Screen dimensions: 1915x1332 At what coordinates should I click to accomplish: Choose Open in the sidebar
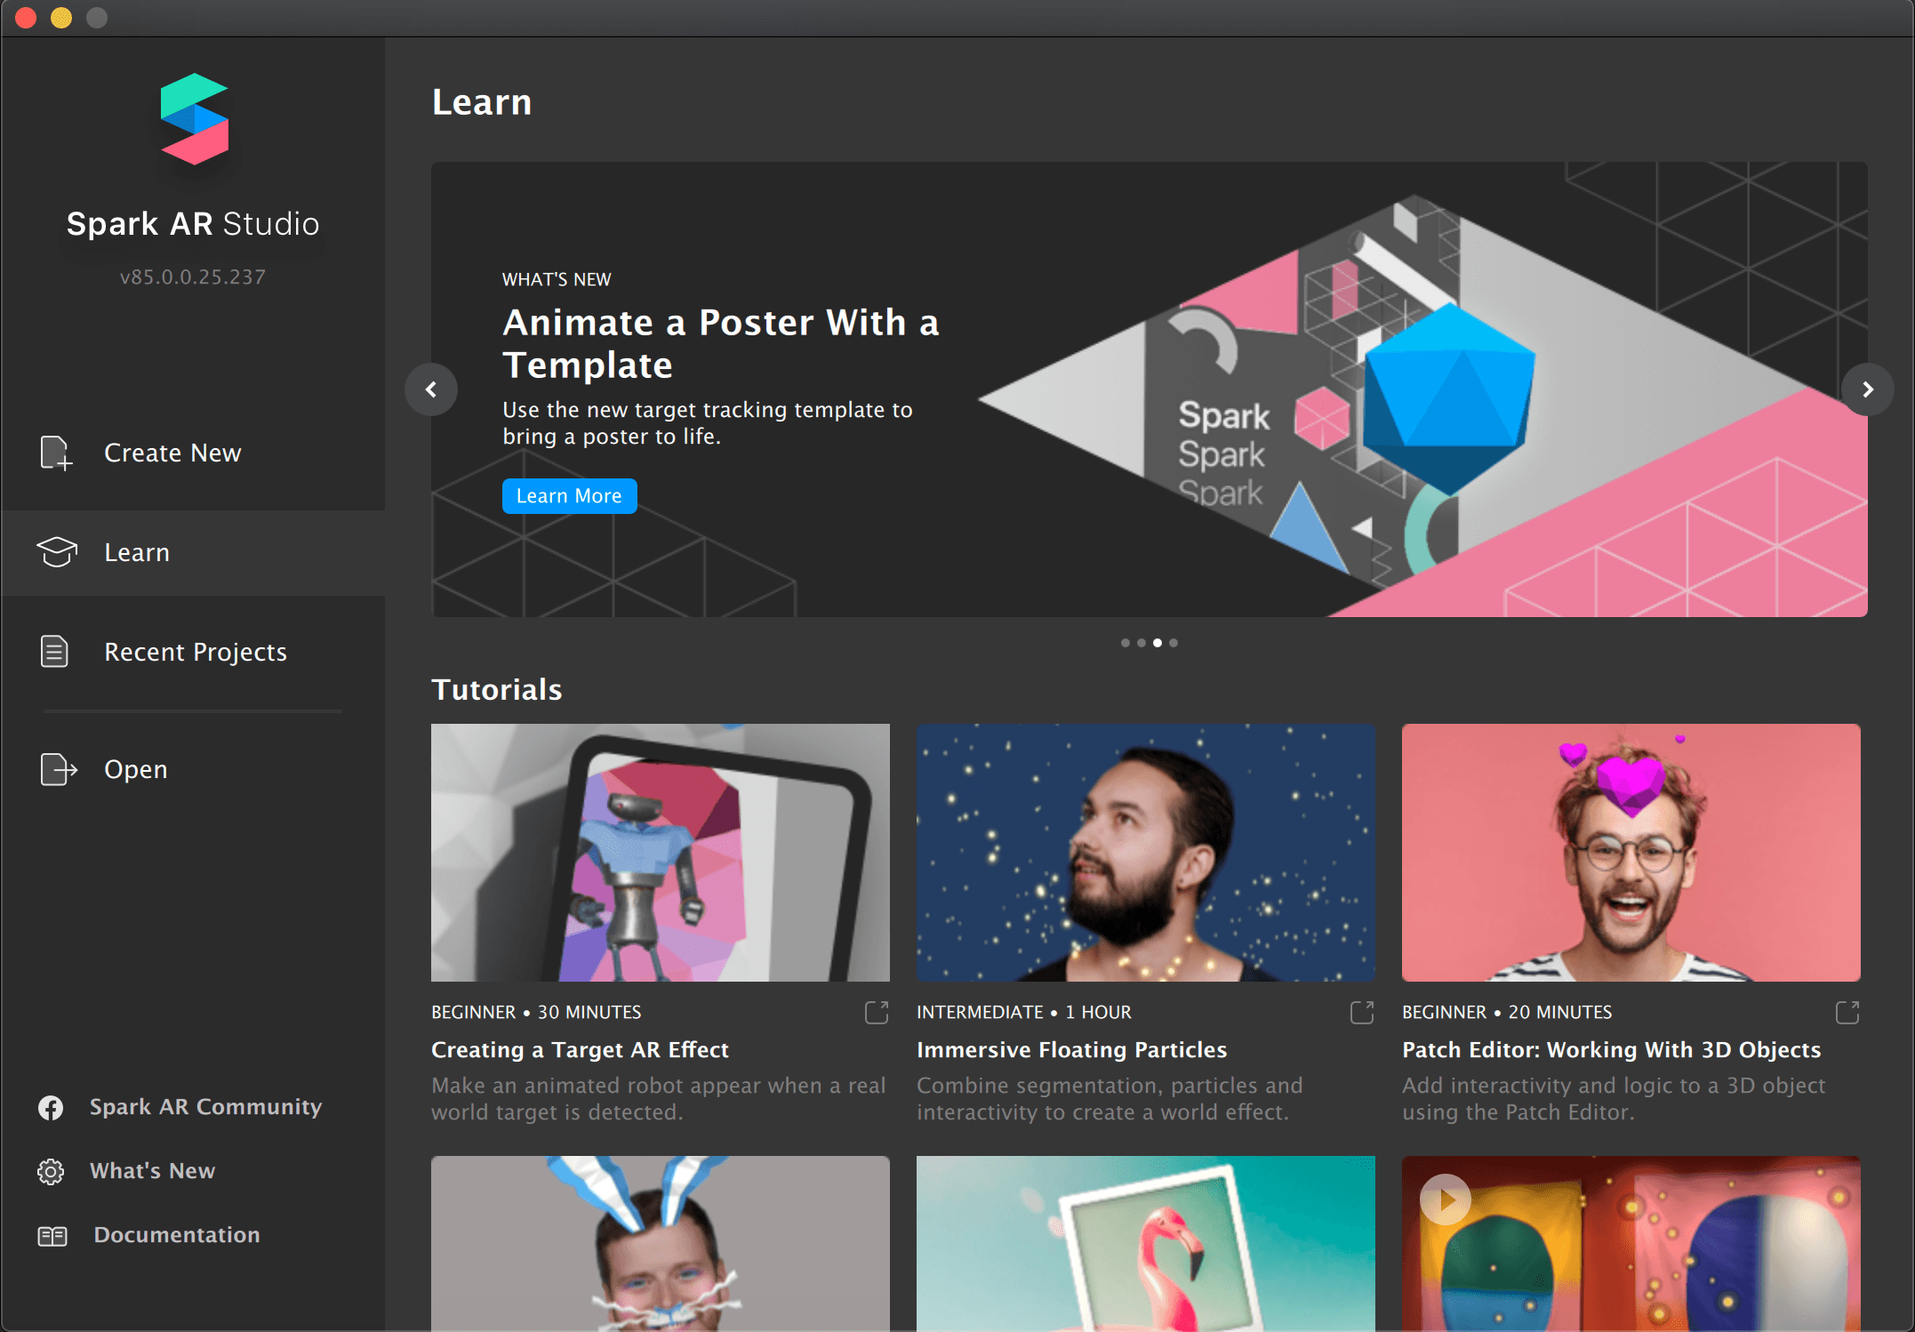click(x=194, y=769)
